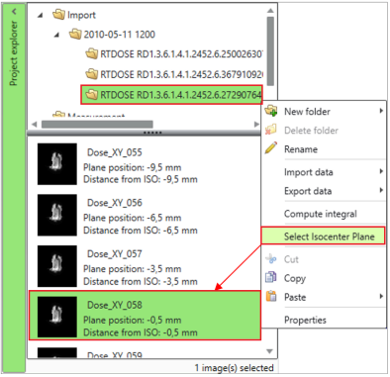
Task: Click folder icon of RTDOSE 27290764
Action: [x=92, y=95]
